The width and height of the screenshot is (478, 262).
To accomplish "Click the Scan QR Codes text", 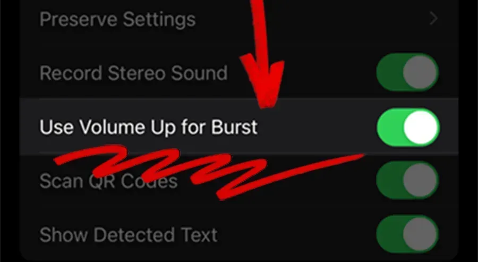I will coord(108,181).
